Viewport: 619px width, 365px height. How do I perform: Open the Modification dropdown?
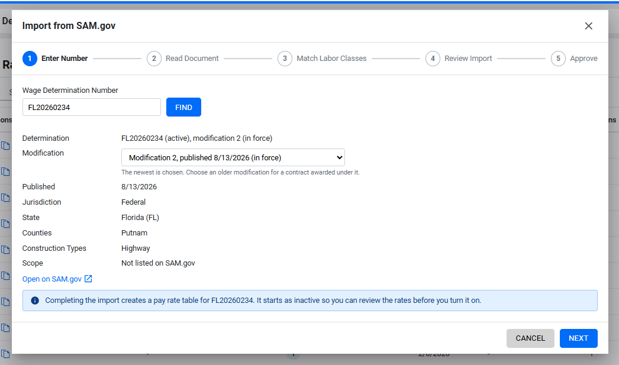click(x=233, y=157)
